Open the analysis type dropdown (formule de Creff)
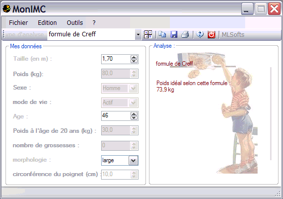 click(138, 34)
